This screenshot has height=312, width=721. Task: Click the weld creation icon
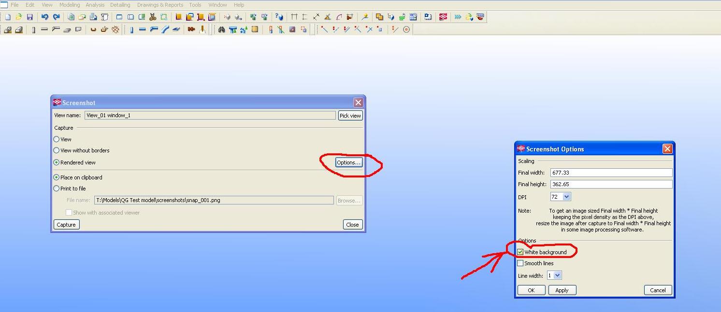click(x=202, y=29)
